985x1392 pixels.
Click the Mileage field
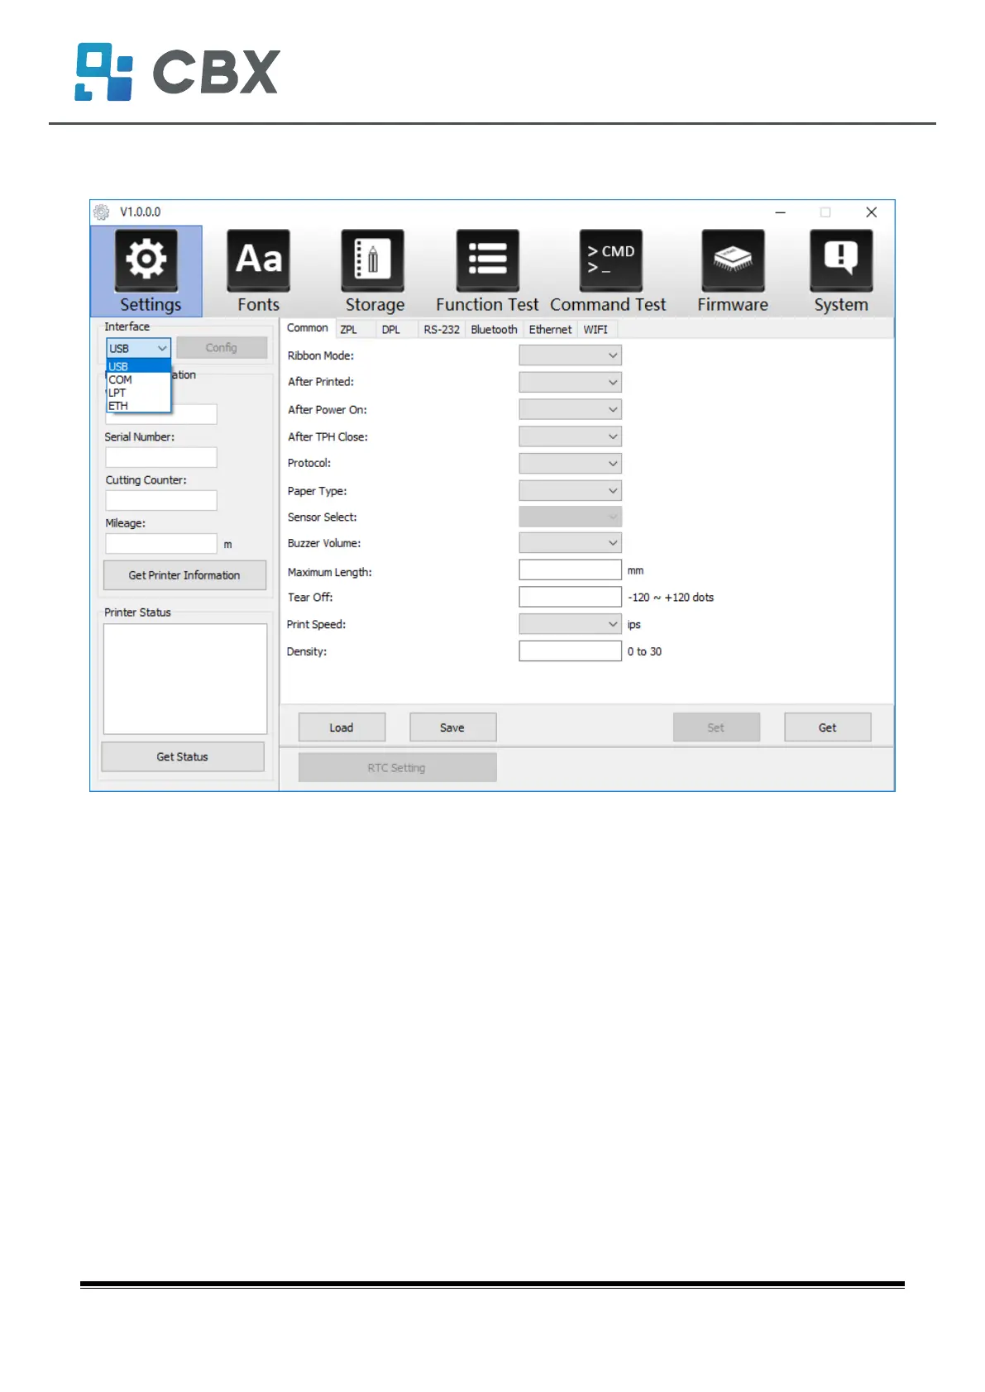click(x=161, y=543)
